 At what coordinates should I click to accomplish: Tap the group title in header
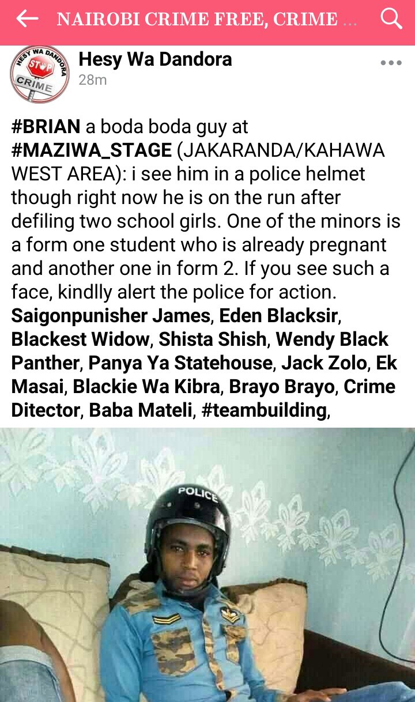click(x=207, y=19)
